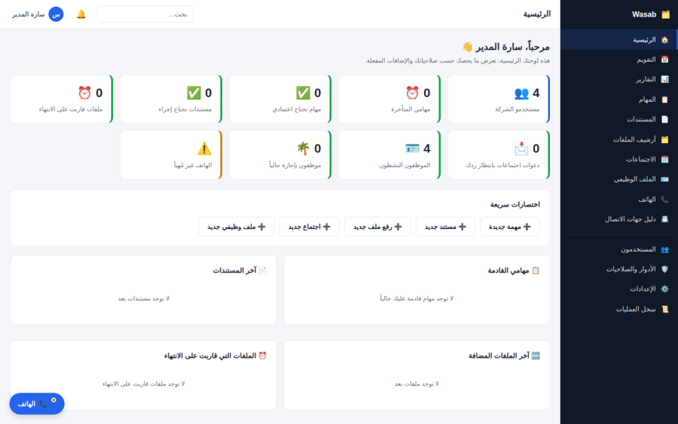The image size is (678, 424).
Task: Click the warning icon in الهاتف غير مُهيأ card
Action: (204, 148)
